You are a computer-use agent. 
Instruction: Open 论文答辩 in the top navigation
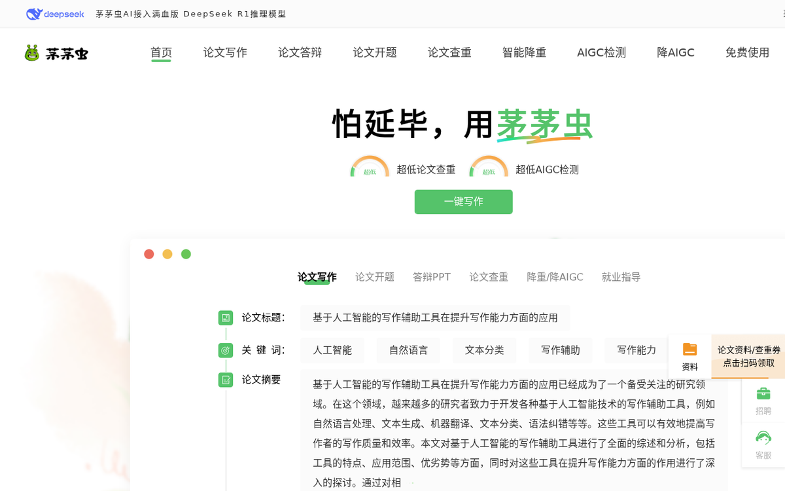pos(300,52)
